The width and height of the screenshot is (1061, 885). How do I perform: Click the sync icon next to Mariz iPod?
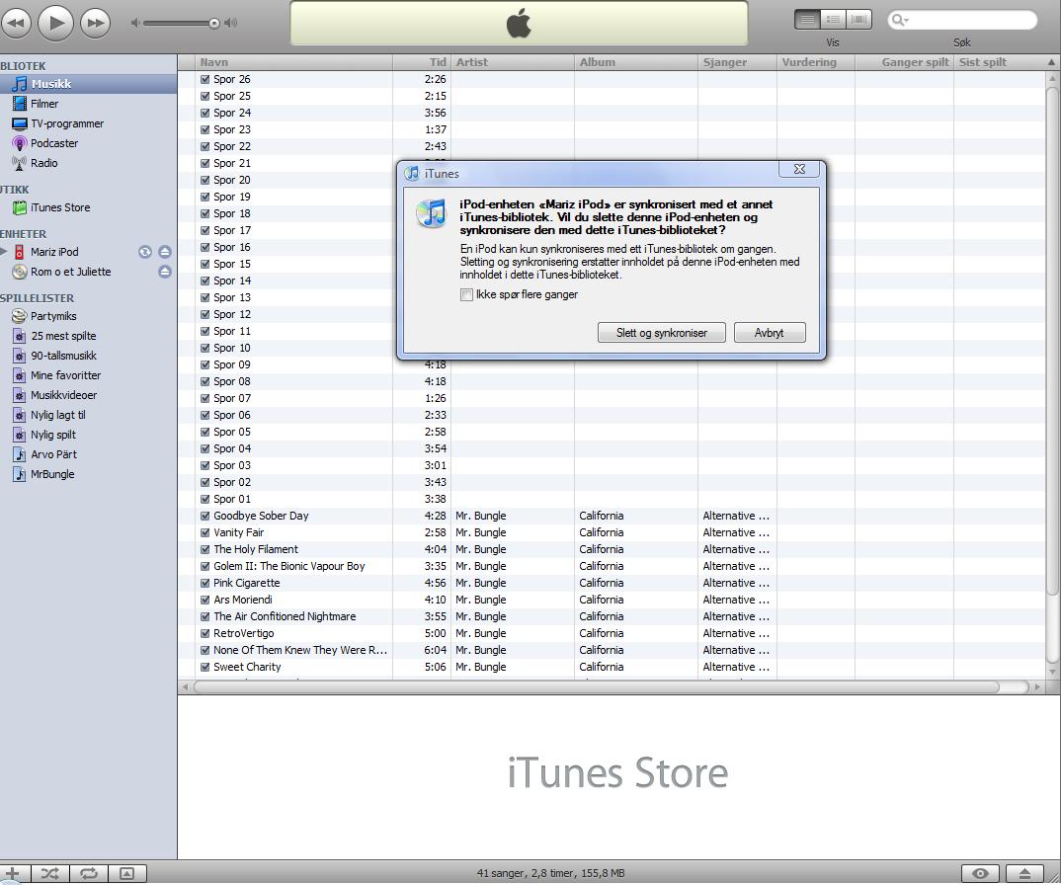[145, 252]
